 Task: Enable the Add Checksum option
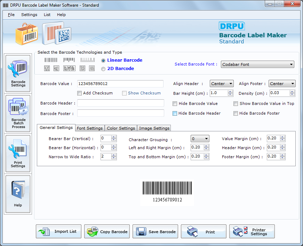pos(79,93)
